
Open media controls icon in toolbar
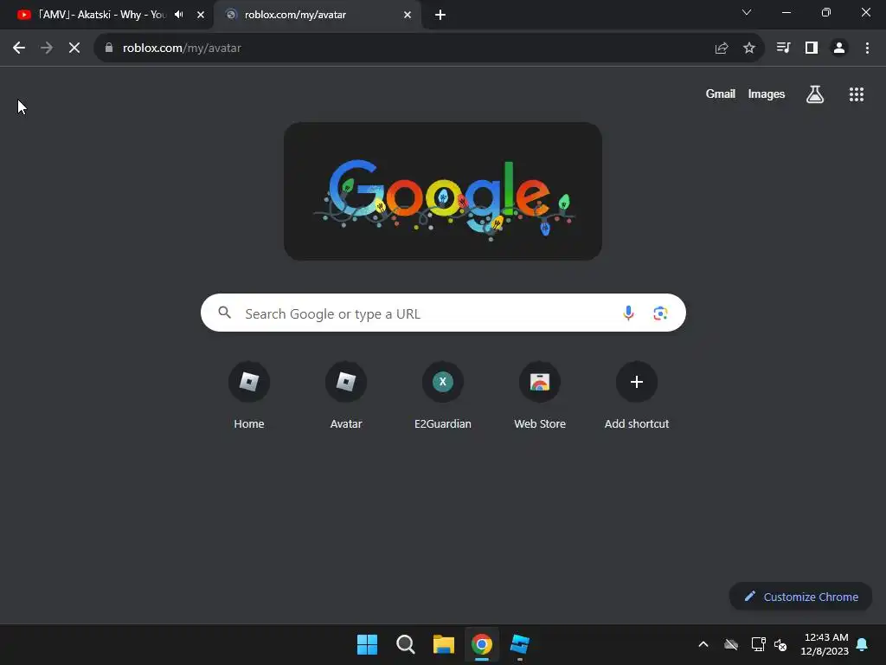click(x=783, y=48)
